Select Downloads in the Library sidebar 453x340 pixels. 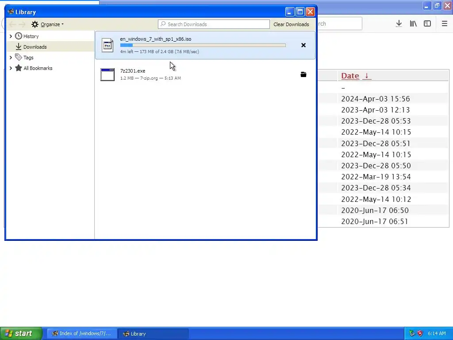35,47
